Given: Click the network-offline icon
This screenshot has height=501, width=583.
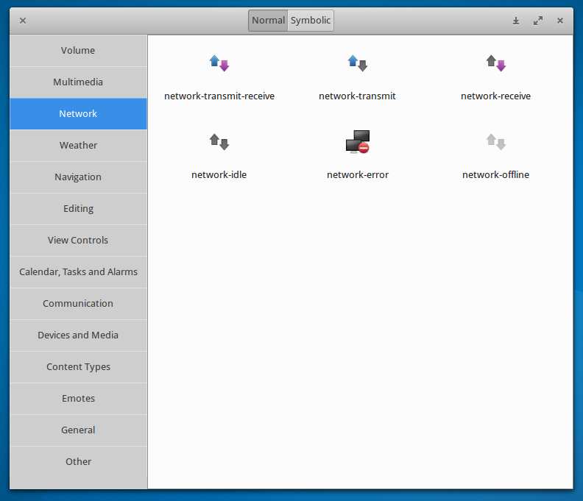Looking at the screenshot, I should [495, 142].
